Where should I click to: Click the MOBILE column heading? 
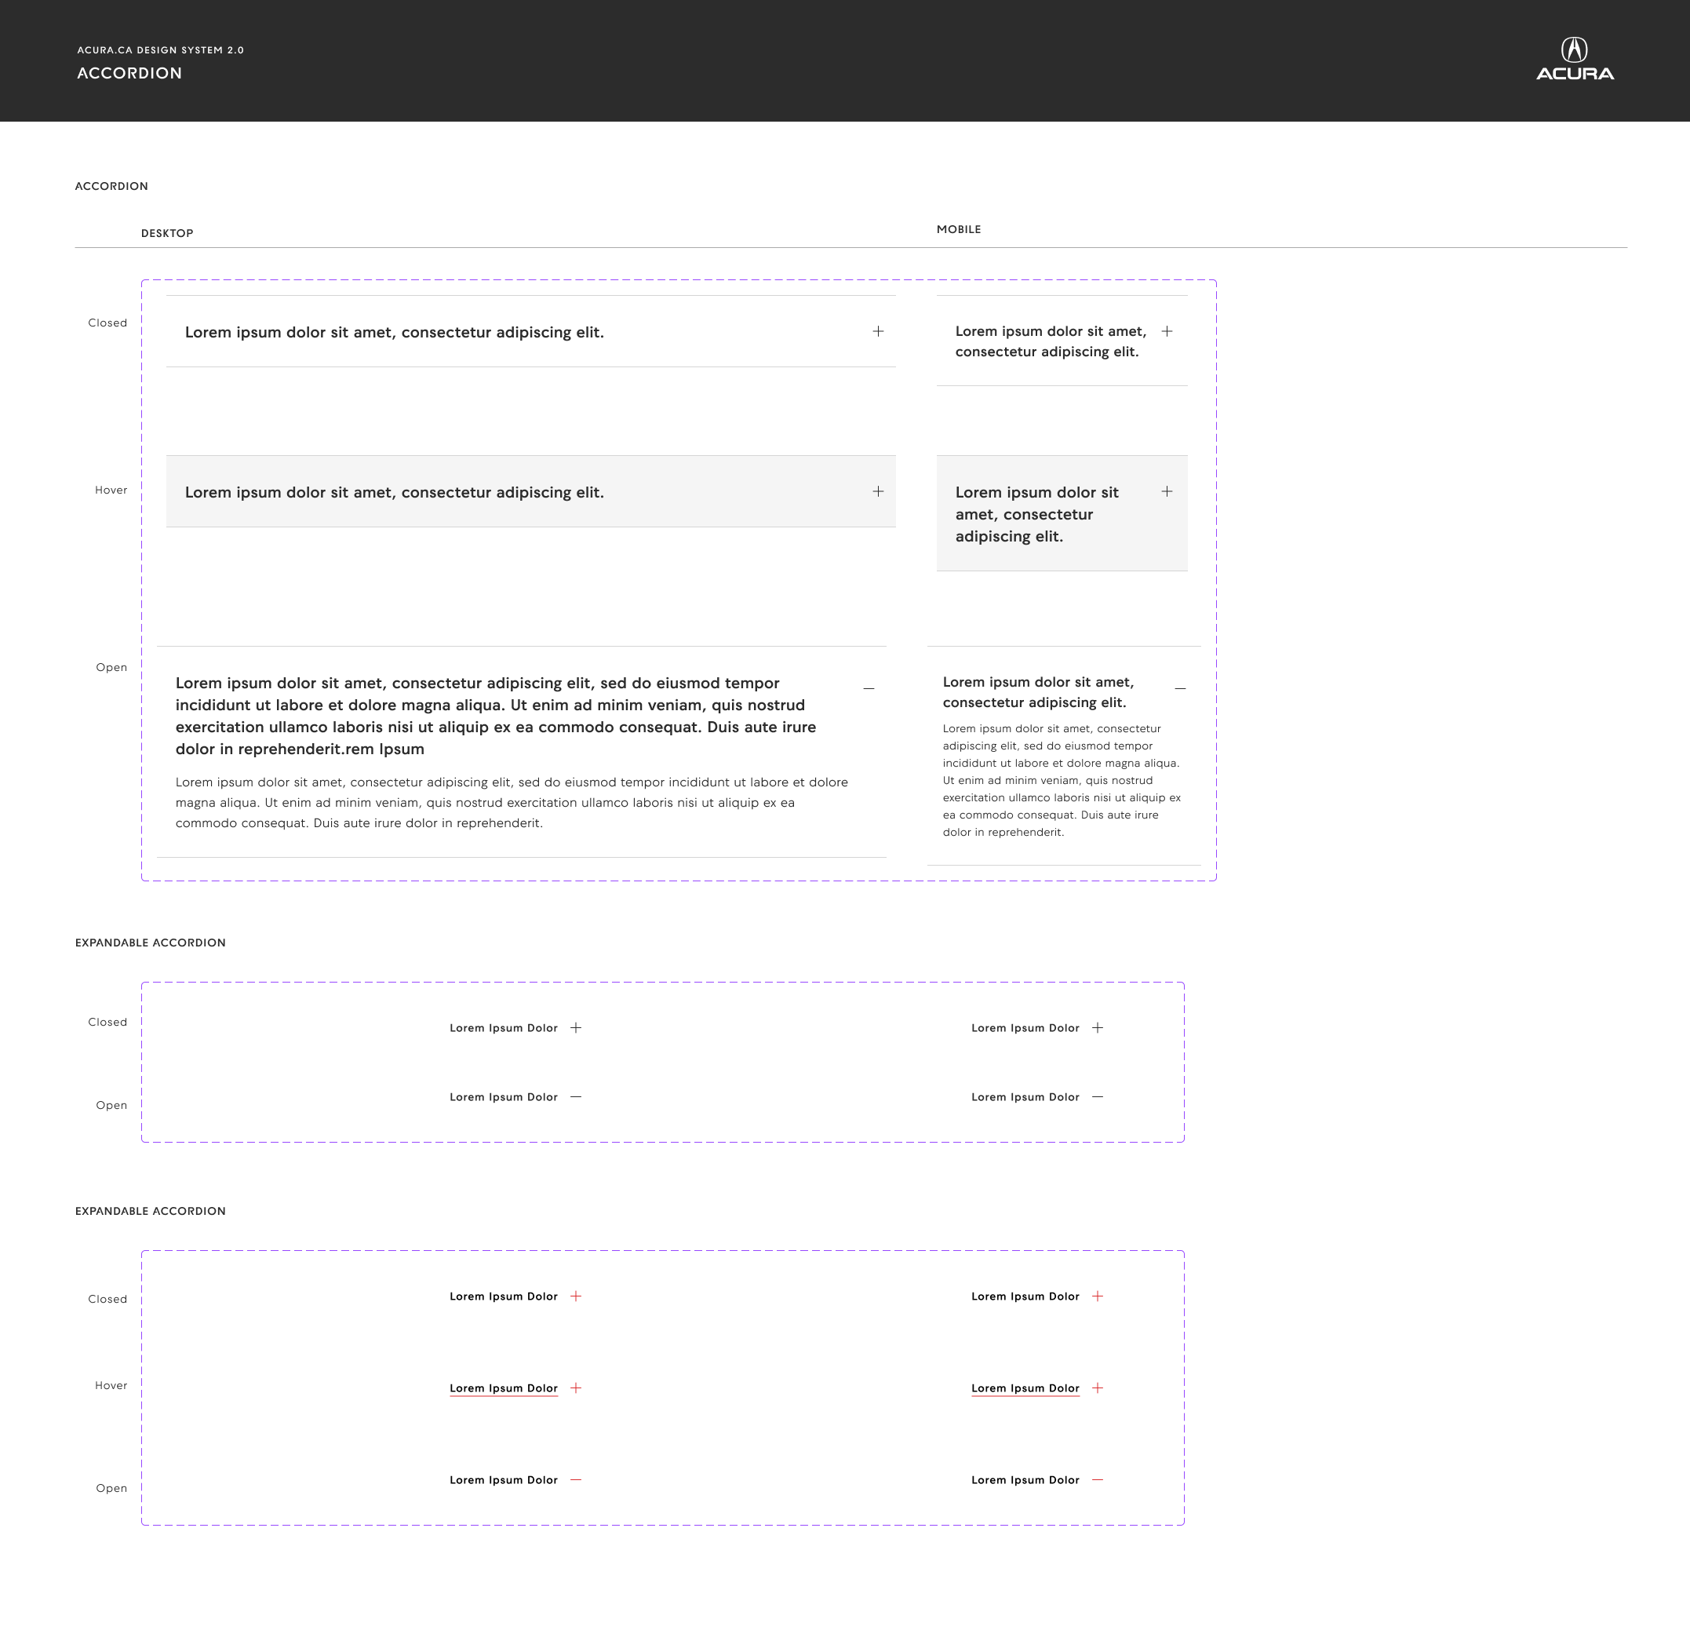tap(959, 229)
